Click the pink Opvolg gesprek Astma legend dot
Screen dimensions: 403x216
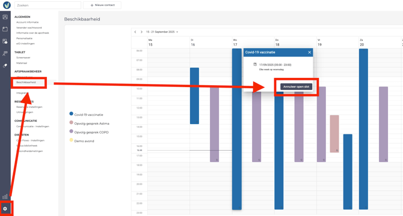[71, 122]
